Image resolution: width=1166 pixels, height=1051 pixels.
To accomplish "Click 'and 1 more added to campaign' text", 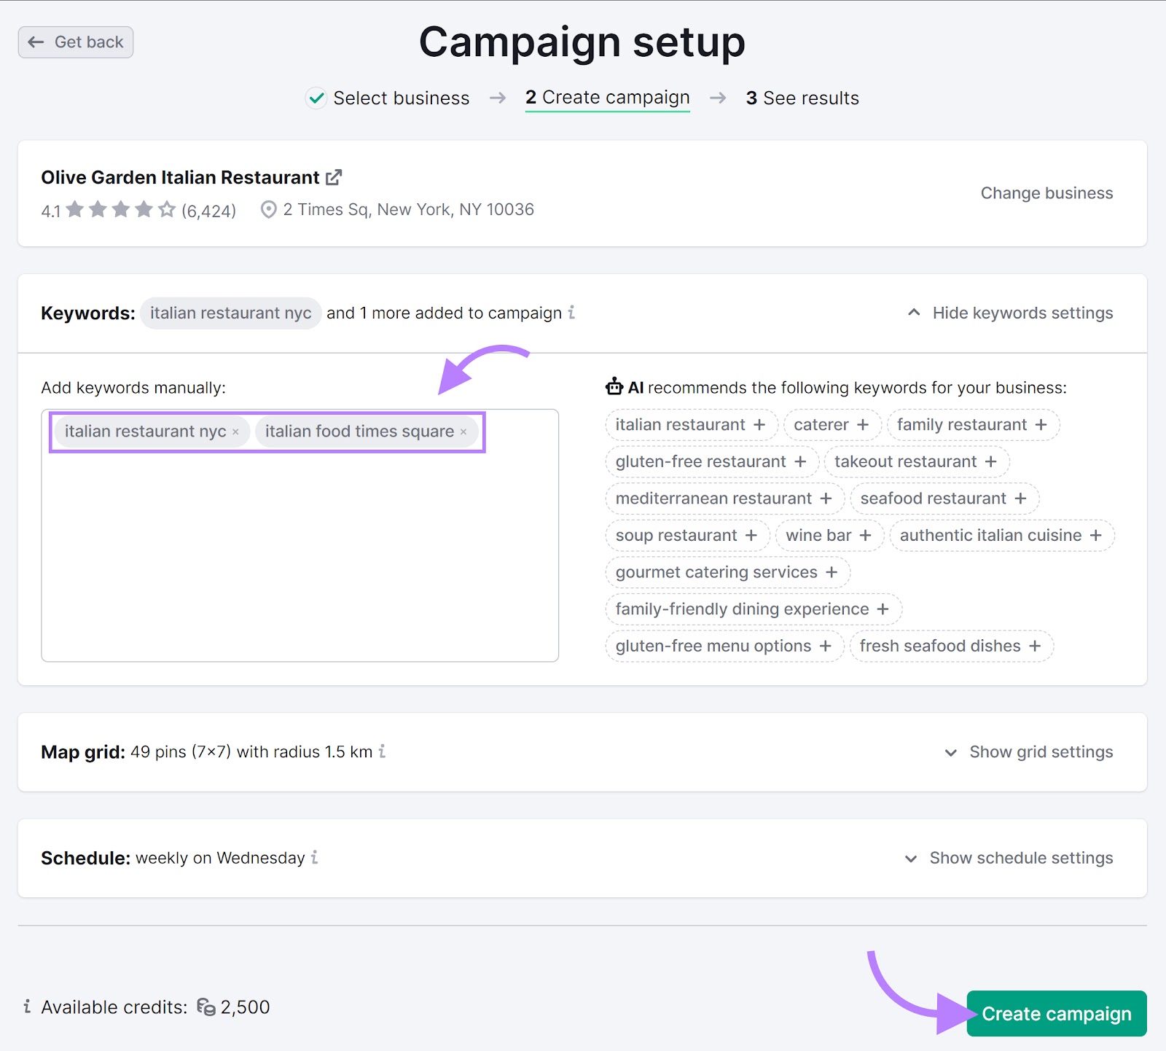I will [444, 313].
